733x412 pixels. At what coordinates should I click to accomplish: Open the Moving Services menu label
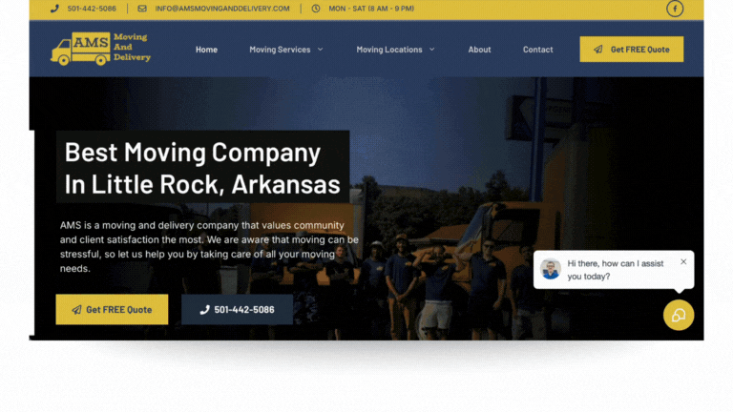pyautogui.click(x=280, y=50)
